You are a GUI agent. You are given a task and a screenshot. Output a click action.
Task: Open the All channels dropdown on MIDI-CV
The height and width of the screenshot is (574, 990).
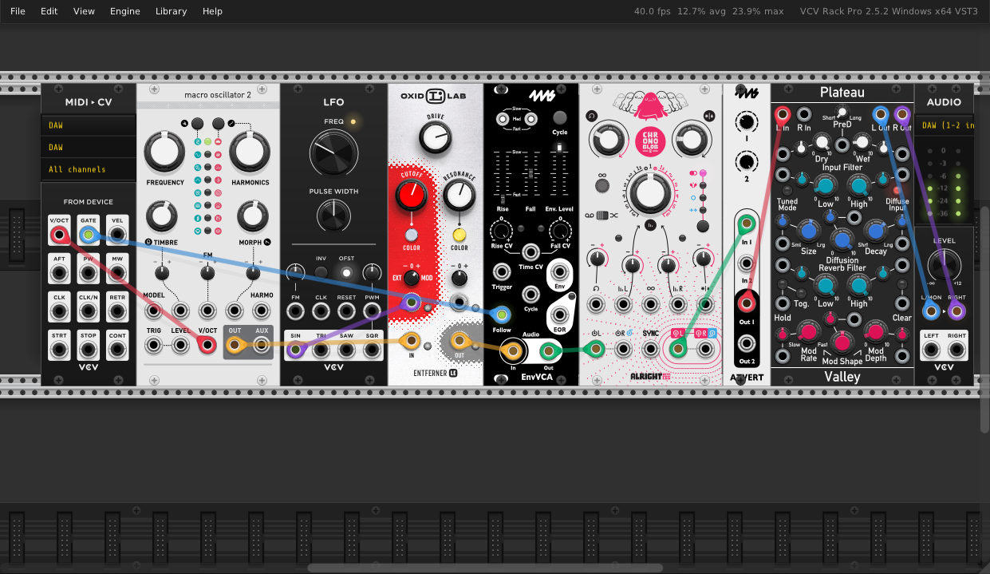pos(88,169)
